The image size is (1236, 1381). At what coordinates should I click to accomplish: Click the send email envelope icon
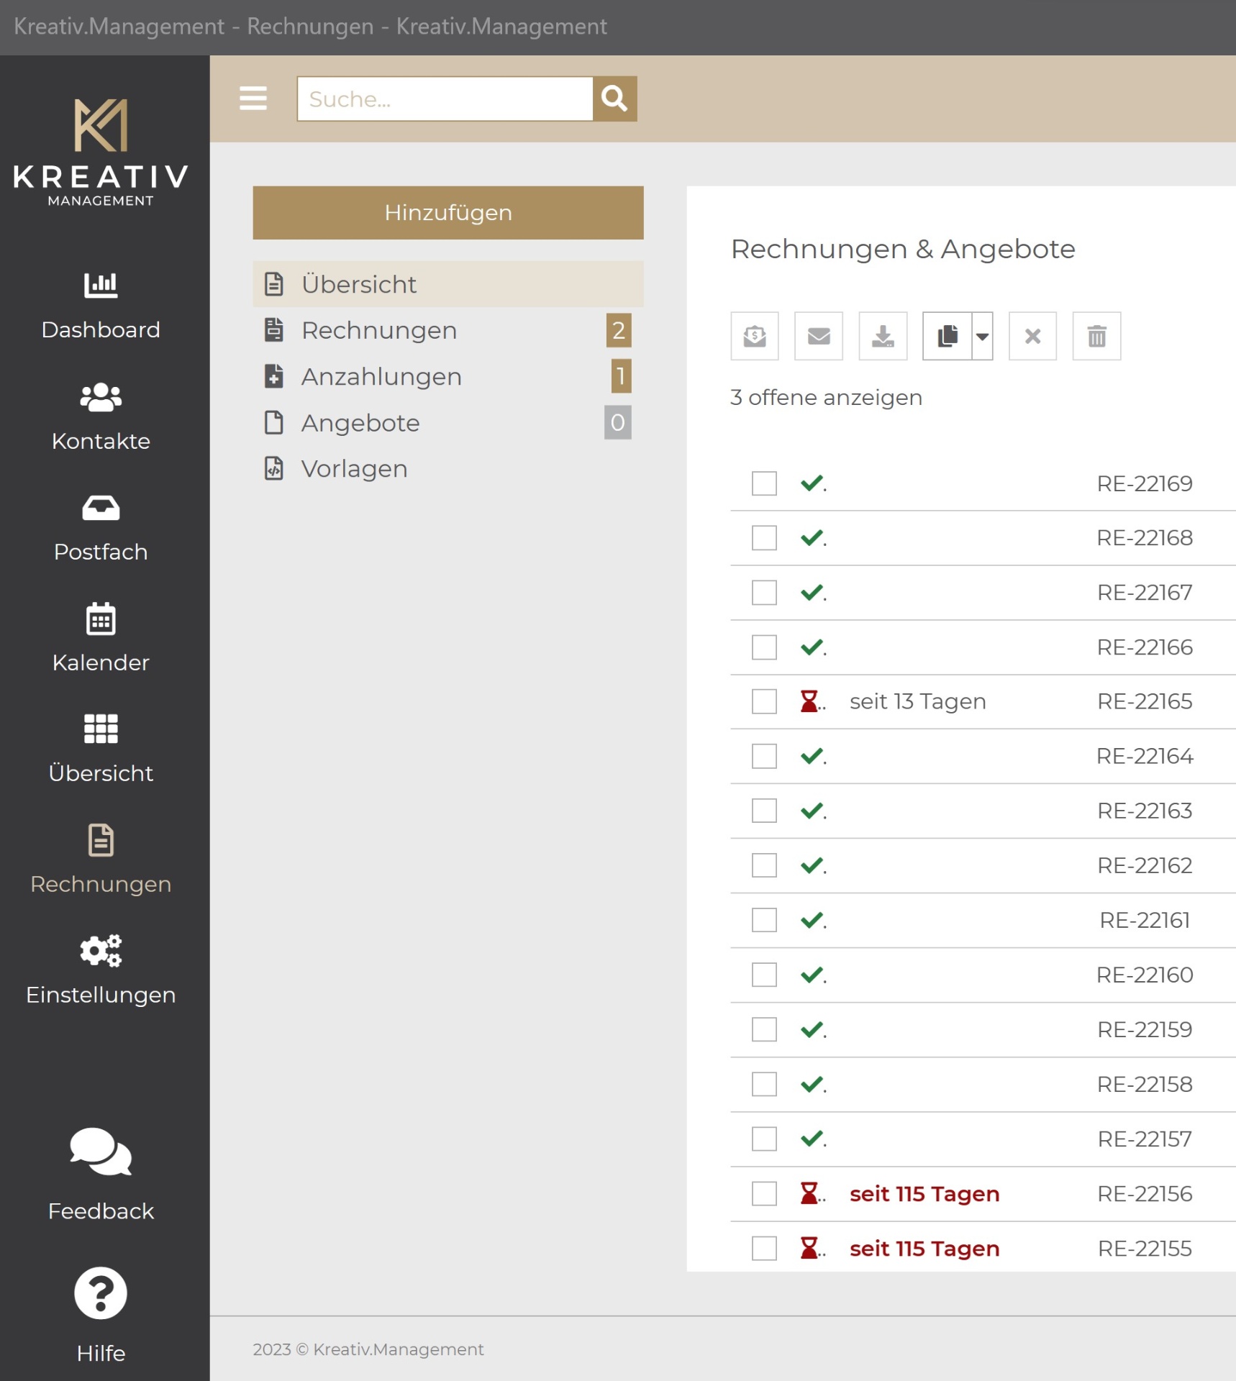[x=818, y=336]
